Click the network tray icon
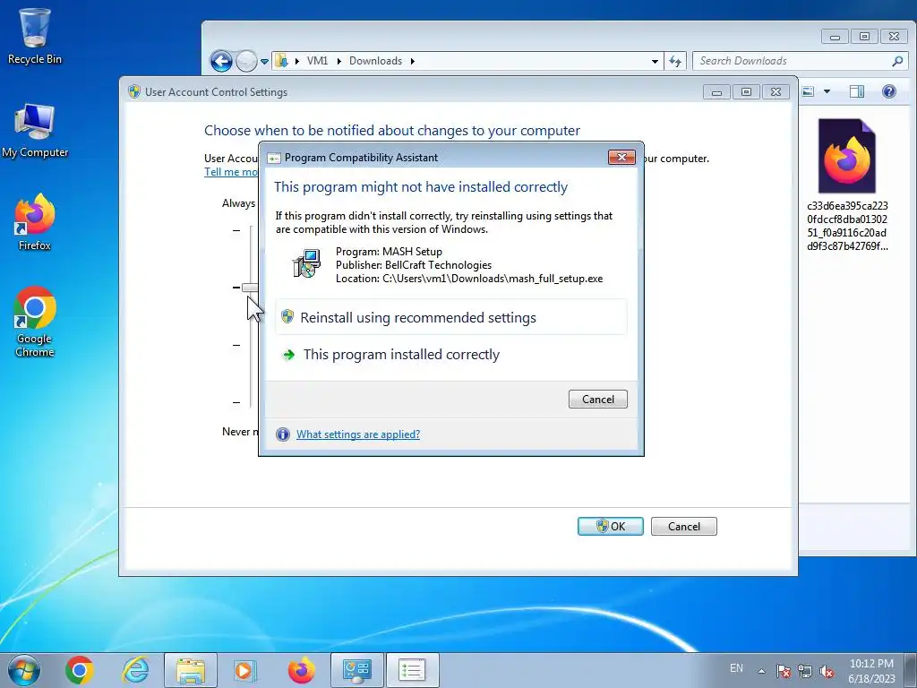Viewport: 917px width, 688px height. [x=805, y=671]
